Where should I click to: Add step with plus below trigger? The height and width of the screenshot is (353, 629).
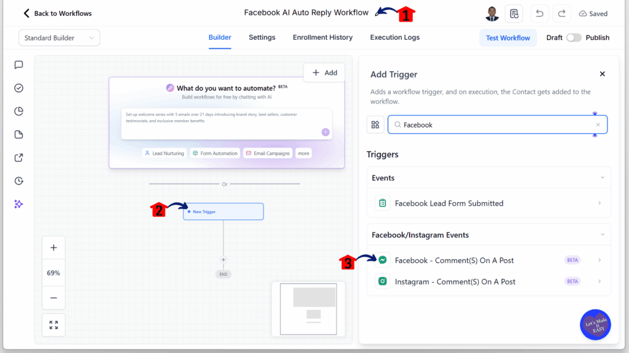coord(224,260)
